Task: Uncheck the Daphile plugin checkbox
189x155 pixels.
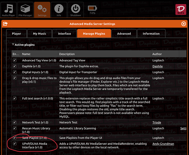Action: point(15,66)
